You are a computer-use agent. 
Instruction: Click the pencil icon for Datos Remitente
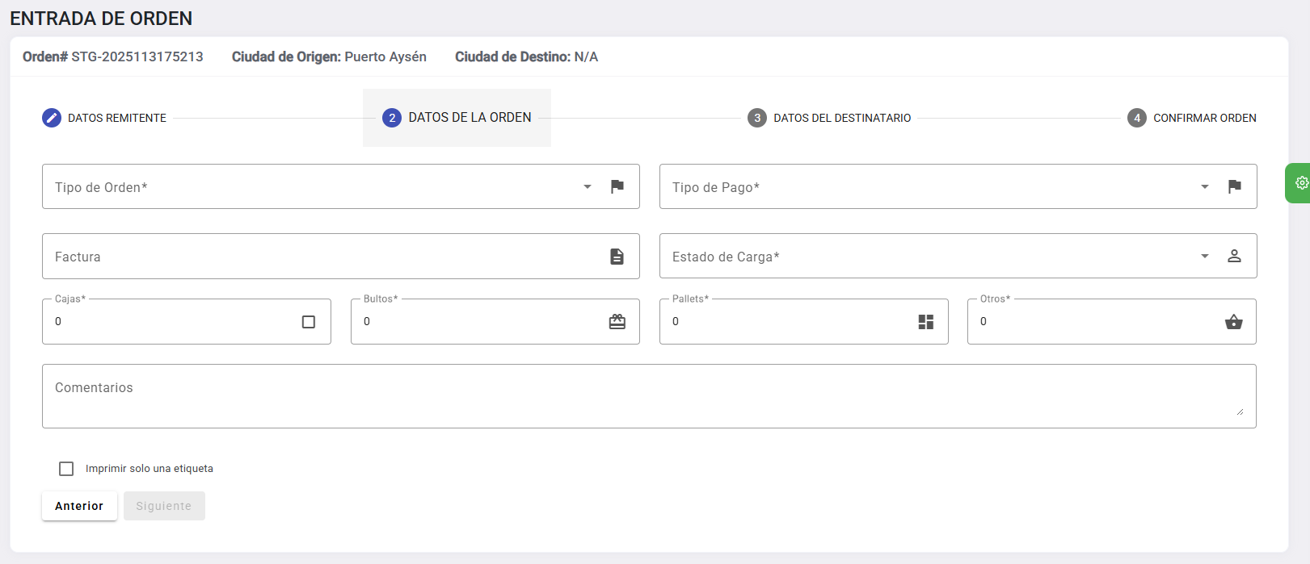click(52, 118)
